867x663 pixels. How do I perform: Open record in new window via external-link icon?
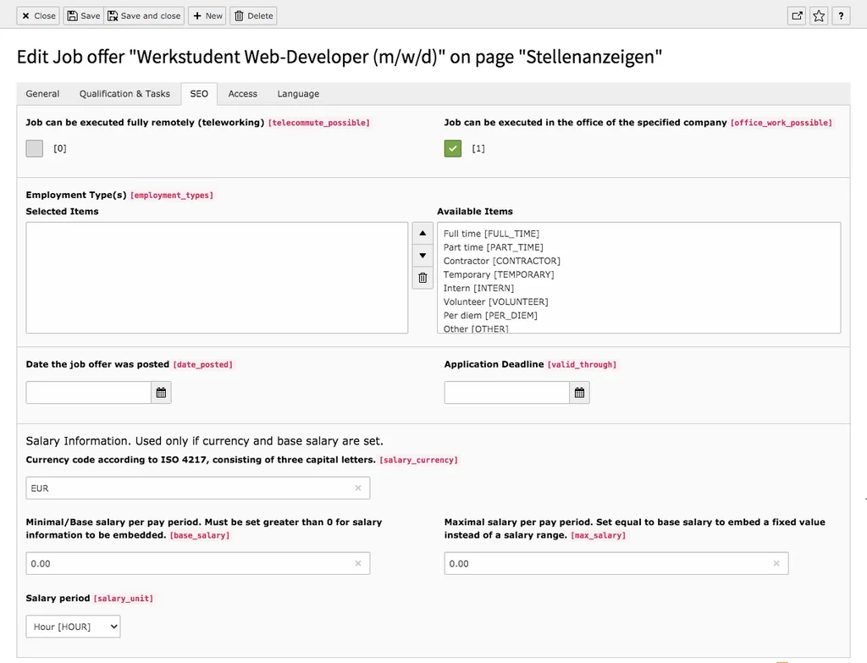click(796, 15)
